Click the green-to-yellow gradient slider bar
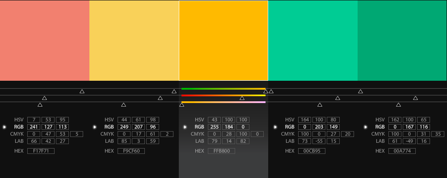Screen dimensions: 447x178 [x=223, y=89]
